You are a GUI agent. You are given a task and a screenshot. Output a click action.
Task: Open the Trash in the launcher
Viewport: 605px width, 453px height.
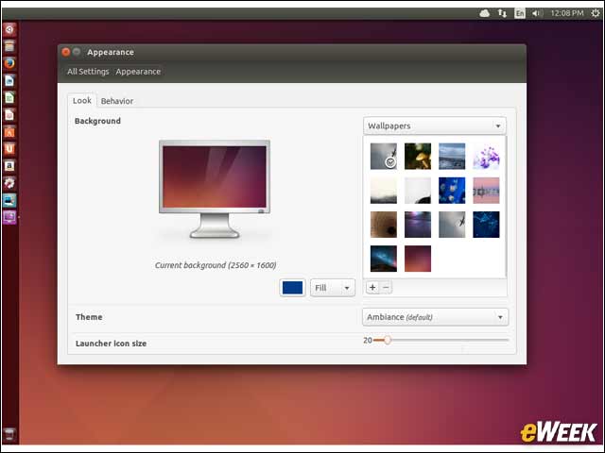click(9, 434)
